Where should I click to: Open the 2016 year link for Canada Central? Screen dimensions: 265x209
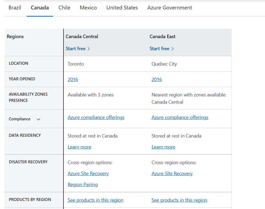(x=73, y=79)
